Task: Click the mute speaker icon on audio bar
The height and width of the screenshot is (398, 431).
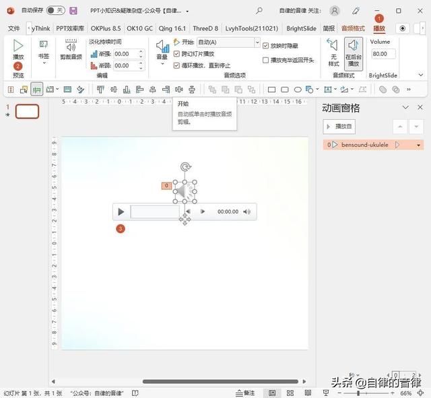Action: point(246,211)
